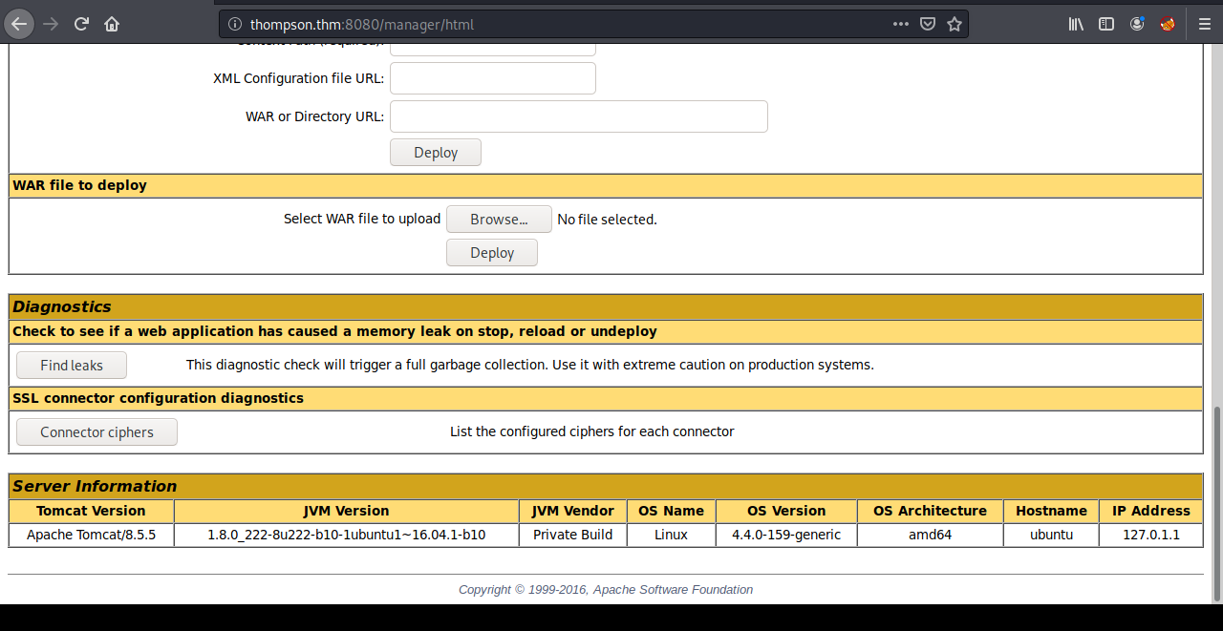Viewport: 1223px width, 631px height.
Task: Click the 'SSL connector configuration diagnostics' heading
Action: (158, 398)
